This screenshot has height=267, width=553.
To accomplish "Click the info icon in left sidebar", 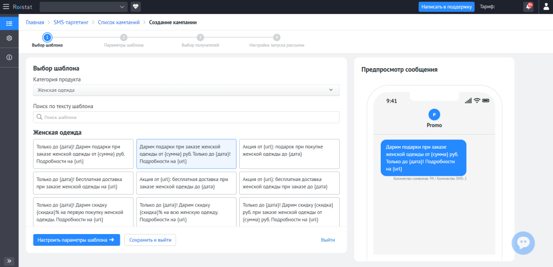I will [x=9, y=57].
